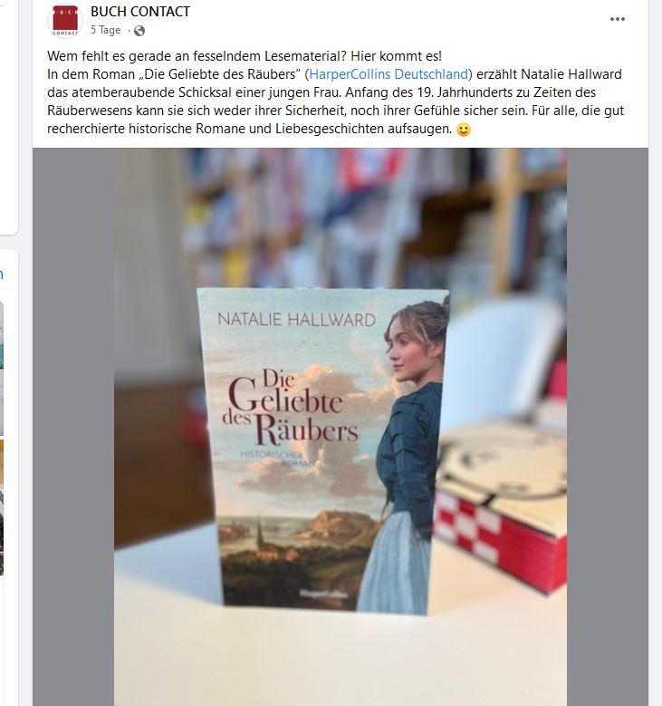This screenshot has width=662, height=706.
Task: Follow the HarperCollins Deutschland link
Action: pos(389,74)
